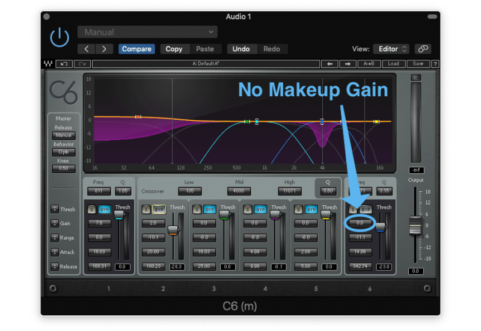
Task: Click the Mid crossover value 4000
Action: tap(239, 191)
